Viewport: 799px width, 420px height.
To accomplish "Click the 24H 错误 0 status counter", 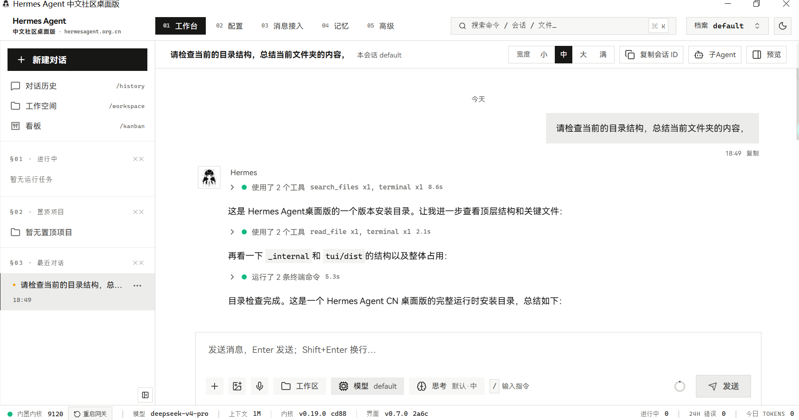I will (707, 414).
